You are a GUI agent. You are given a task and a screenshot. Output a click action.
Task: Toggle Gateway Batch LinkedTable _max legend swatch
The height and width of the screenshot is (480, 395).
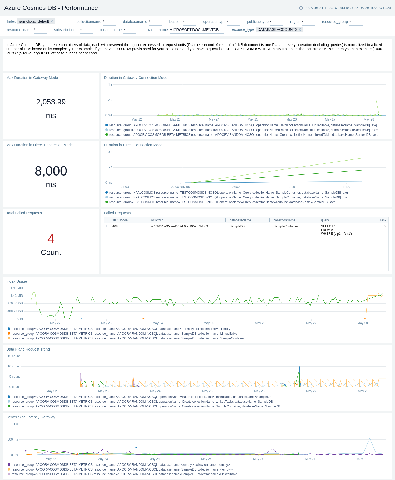pyautogui.click(x=107, y=130)
